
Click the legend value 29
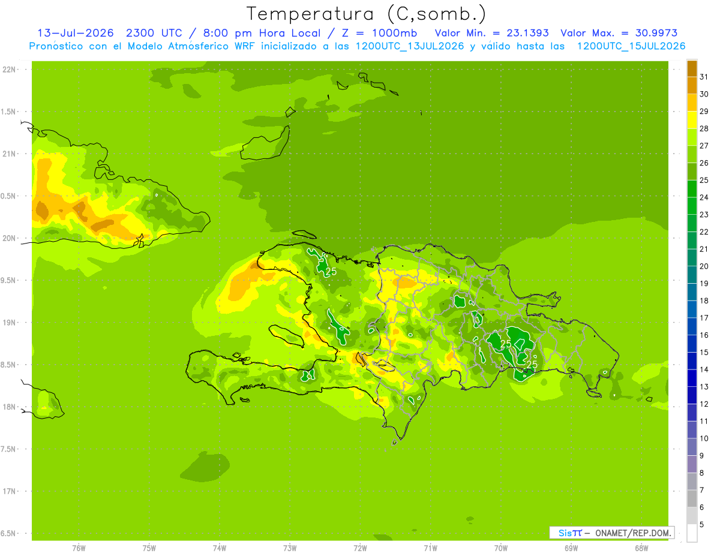704,112
